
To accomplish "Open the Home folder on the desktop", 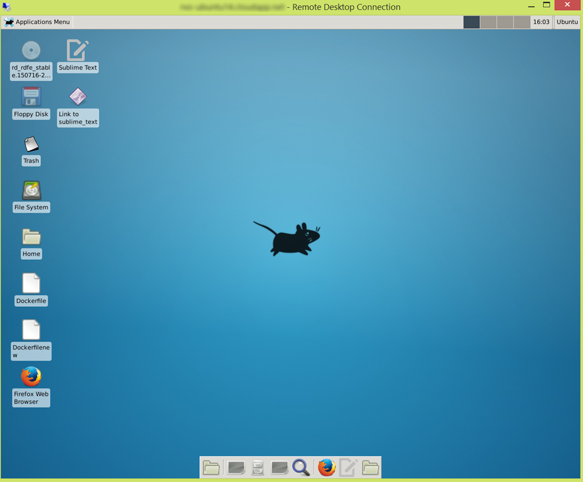I will tap(31, 237).
